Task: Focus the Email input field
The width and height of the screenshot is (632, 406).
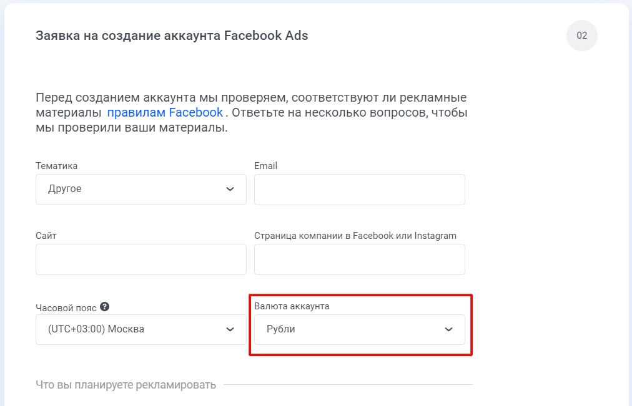Action: [359, 190]
